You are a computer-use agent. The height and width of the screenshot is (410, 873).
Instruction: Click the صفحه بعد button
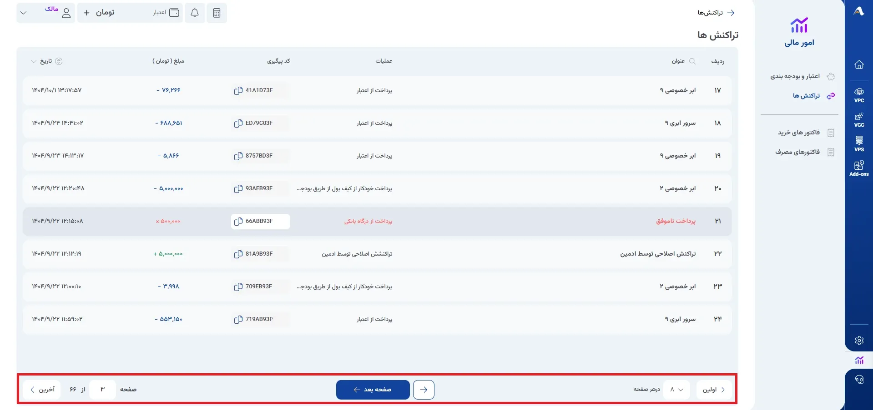[x=373, y=390]
